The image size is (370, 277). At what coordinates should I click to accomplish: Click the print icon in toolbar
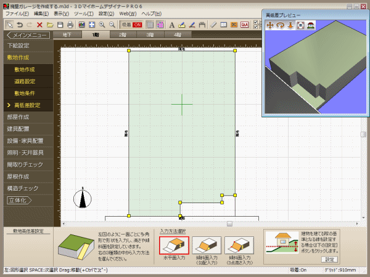click(70, 25)
